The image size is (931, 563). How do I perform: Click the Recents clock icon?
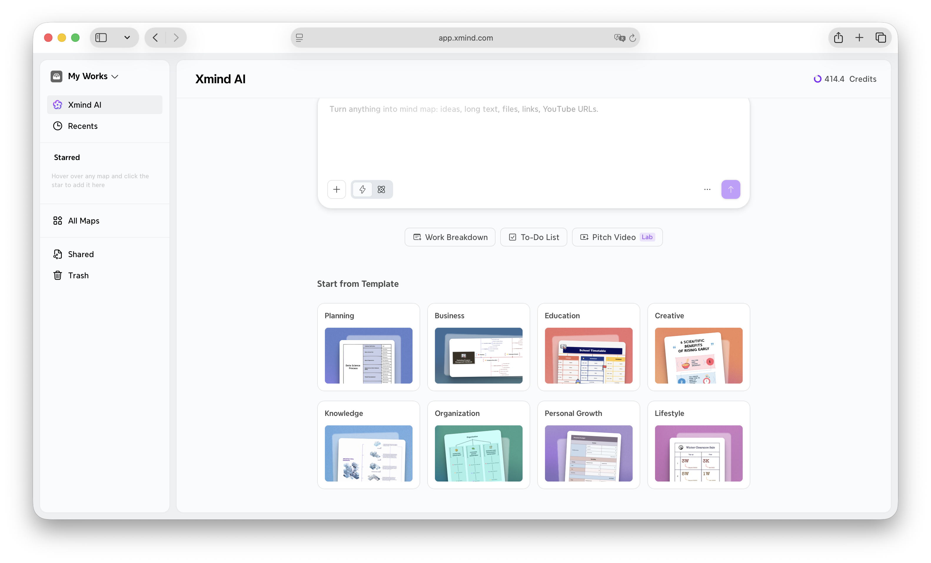pyautogui.click(x=57, y=126)
